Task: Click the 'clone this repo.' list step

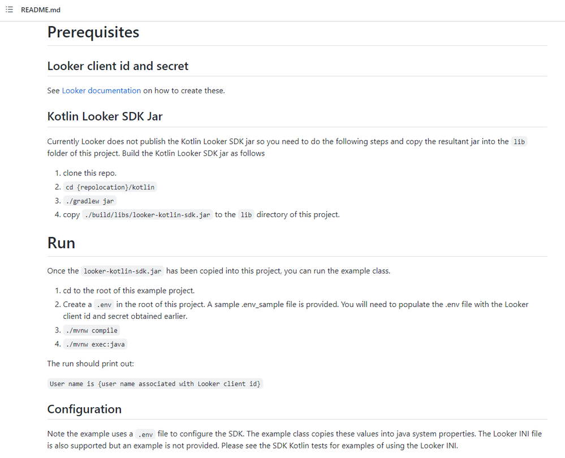Action: tap(90, 174)
